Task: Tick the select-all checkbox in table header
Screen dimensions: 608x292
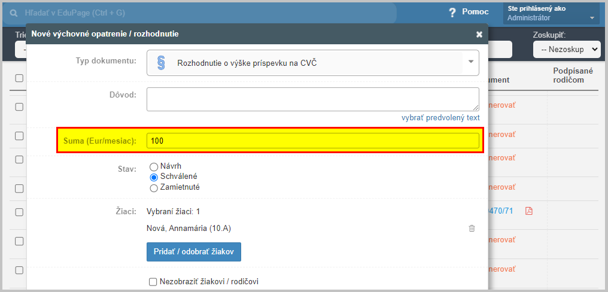Action: pos(19,78)
